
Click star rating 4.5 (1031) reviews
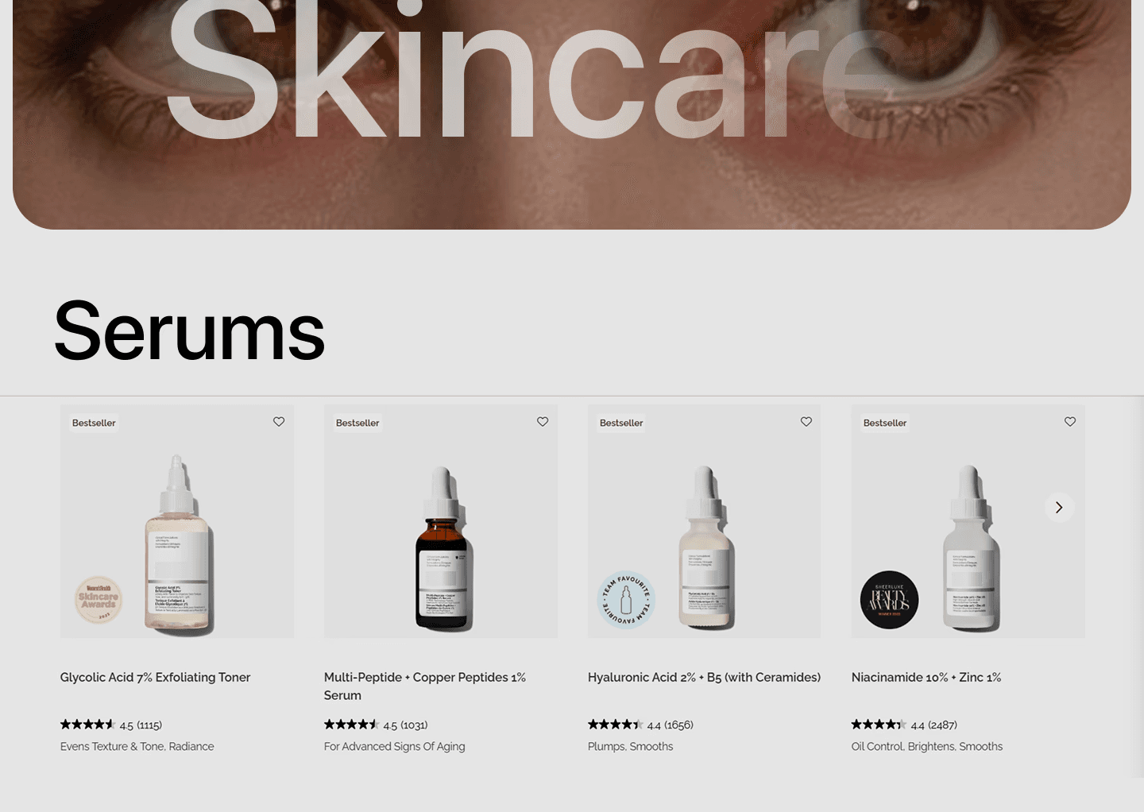[x=376, y=725]
